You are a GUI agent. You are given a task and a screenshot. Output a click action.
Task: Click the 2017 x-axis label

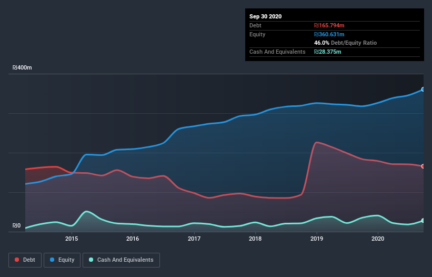point(194,239)
